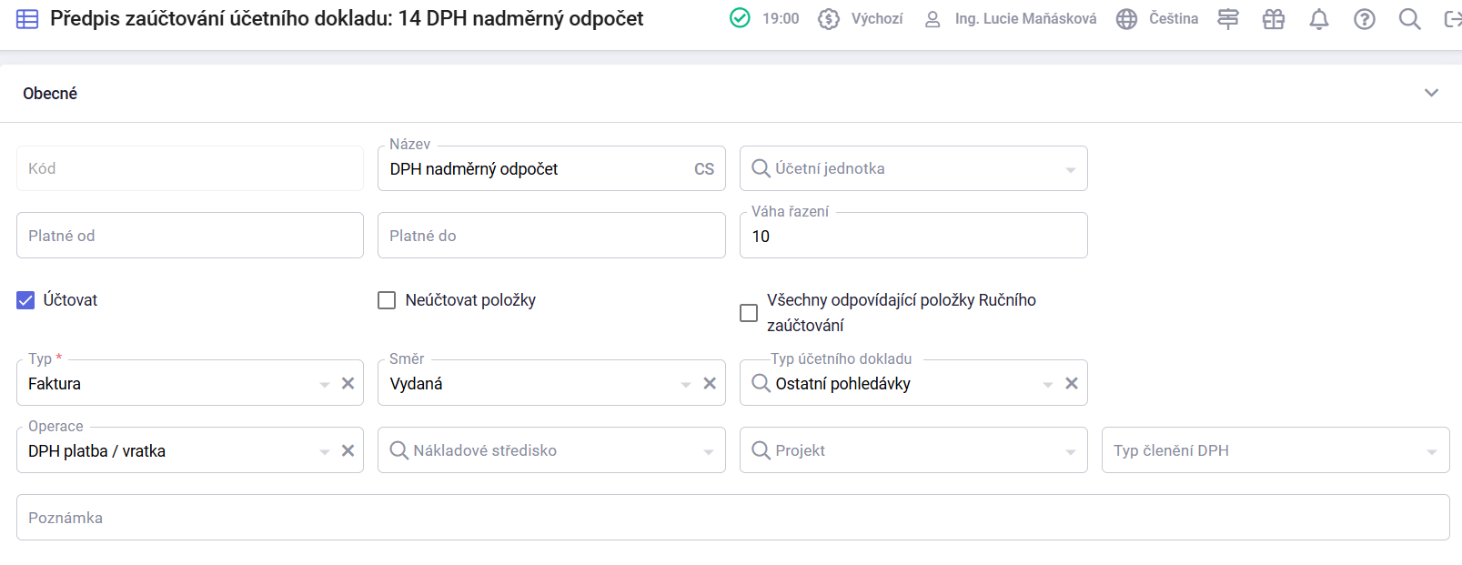Expand the Typ členění DPH dropdown
The image size is (1462, 565).
(x=1275, y=450)
